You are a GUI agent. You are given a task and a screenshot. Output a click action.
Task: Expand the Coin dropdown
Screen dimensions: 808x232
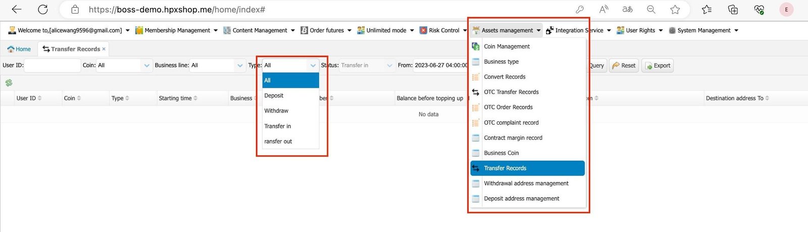(146, 66)
